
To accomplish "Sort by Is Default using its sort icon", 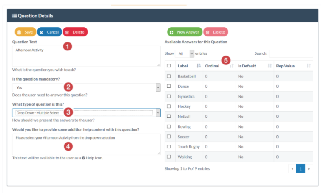I will pos(270,66).
